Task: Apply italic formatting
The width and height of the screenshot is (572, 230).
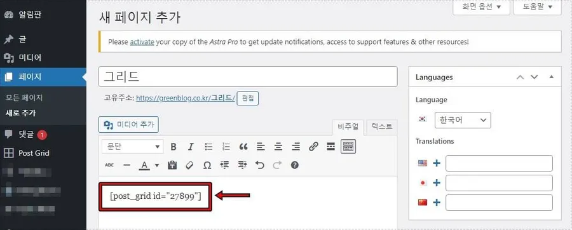Action: coord(191,147)
